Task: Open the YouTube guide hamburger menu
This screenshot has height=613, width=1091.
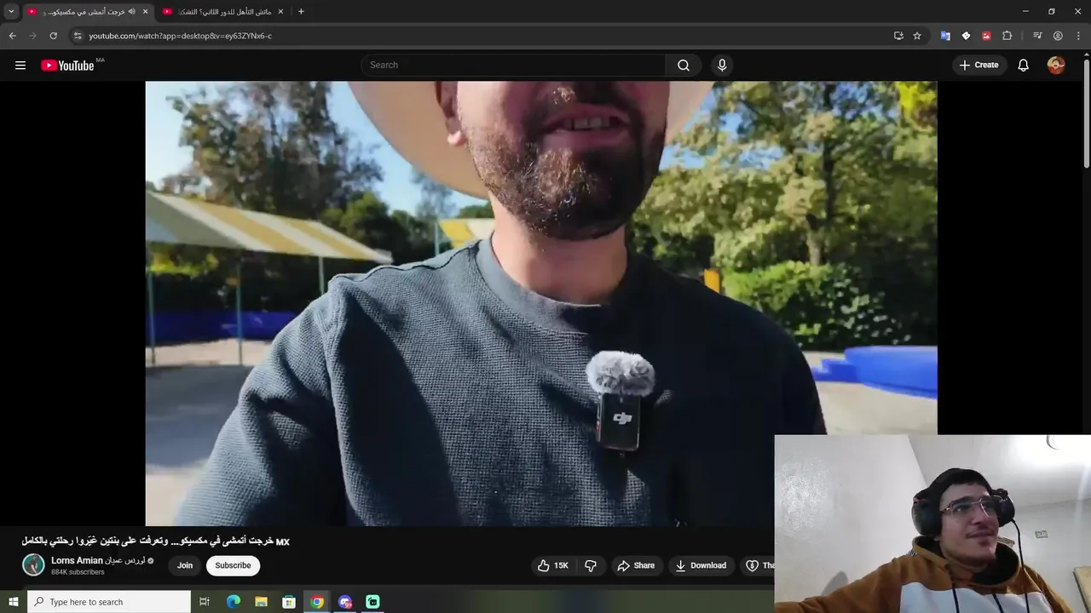Action: point(20,65)
